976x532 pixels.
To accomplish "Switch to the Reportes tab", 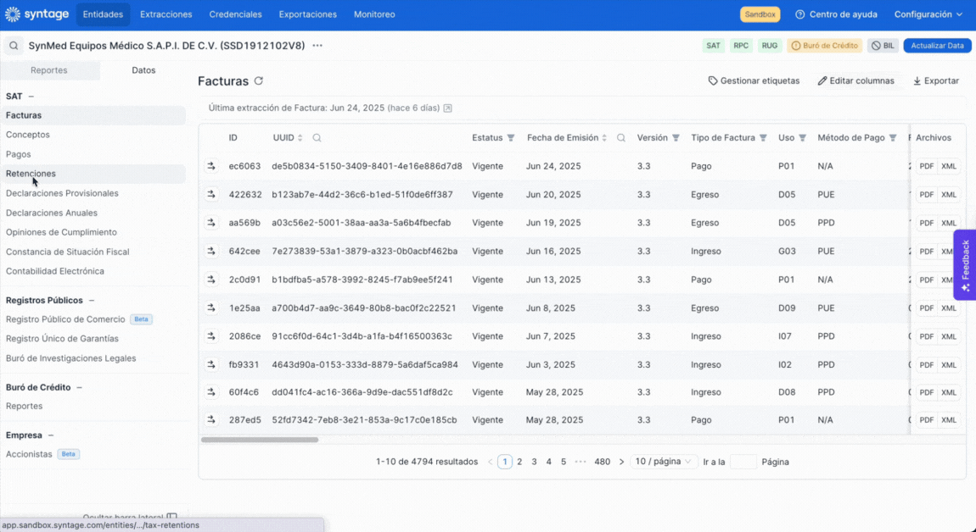I will click(x=49, y=70).
